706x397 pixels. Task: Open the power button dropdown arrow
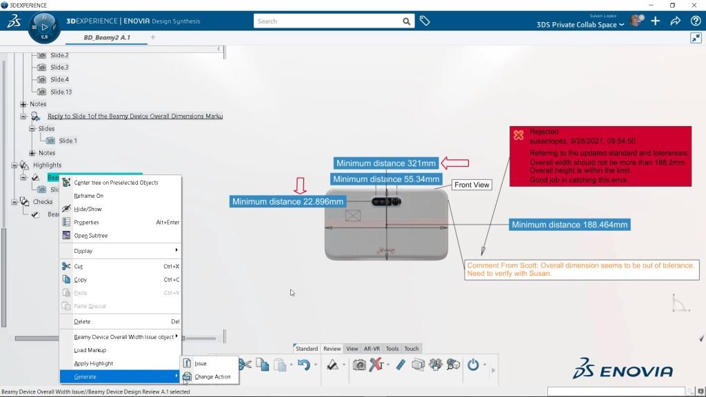tap(485, 365)
